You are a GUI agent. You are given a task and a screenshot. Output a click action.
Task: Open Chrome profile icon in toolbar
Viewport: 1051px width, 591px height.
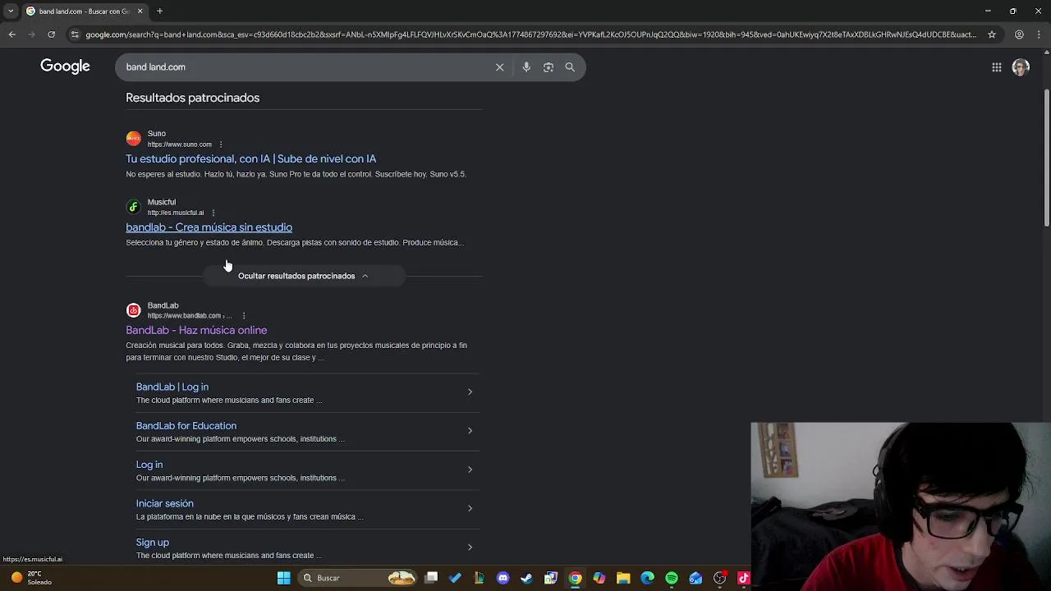pyautogui.click(x=1019, y=34)
